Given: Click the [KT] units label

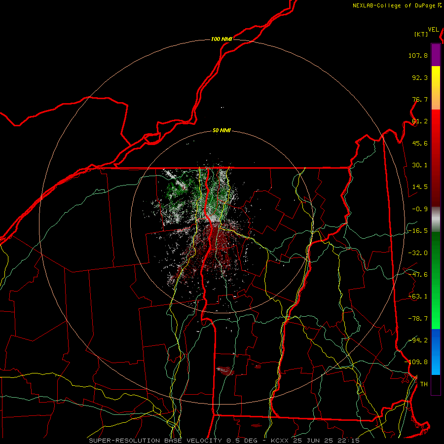Looking at the screenshot, I should pyautogui.click(x=421, y=34).
